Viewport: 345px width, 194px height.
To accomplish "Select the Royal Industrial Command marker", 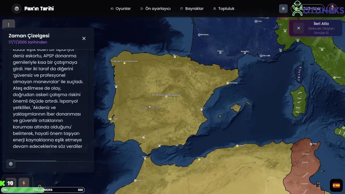I will [x=166, y=96].
